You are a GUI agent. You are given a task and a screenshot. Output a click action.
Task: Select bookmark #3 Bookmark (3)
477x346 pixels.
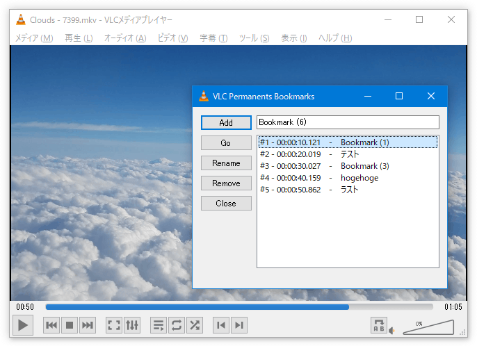coord(348,166)
